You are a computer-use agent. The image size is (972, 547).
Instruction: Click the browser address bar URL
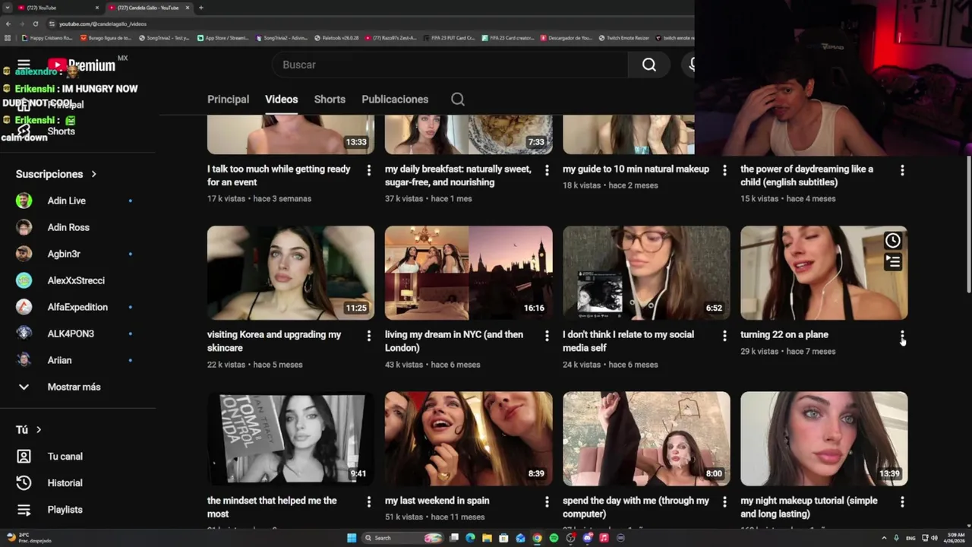pos(103,24)
